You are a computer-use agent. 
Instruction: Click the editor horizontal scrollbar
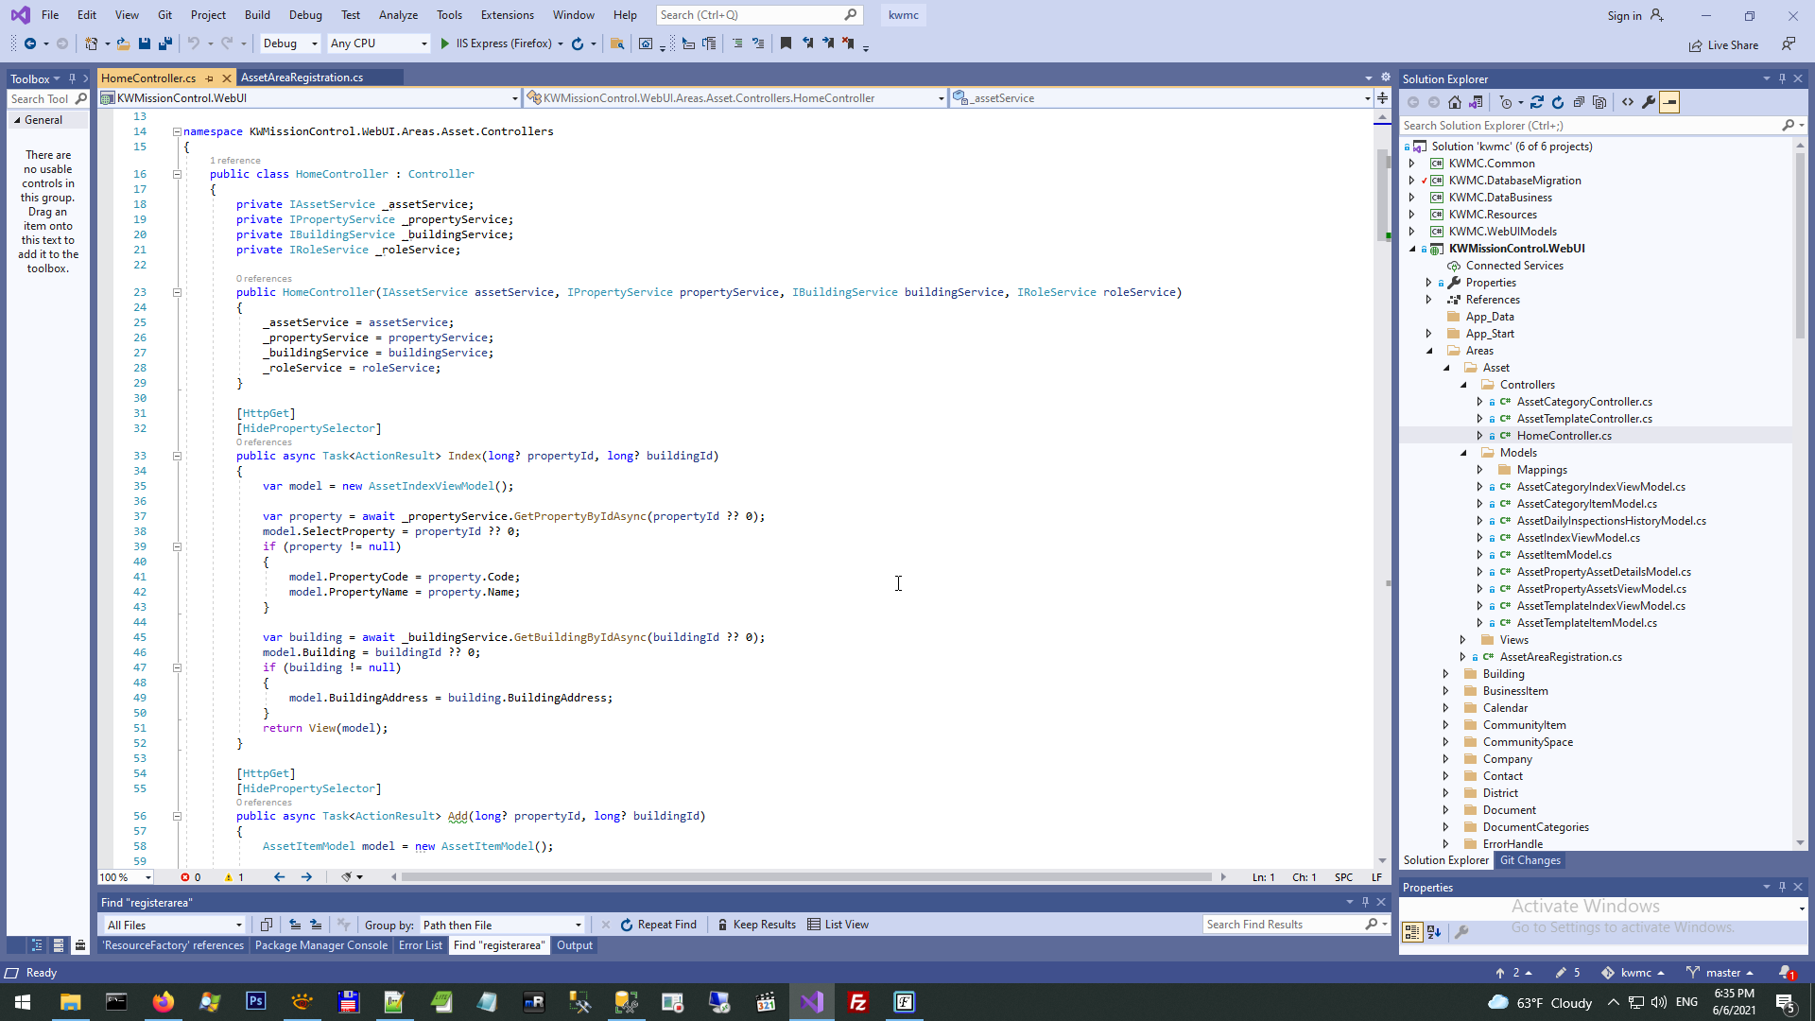click(x=805, y=877)
